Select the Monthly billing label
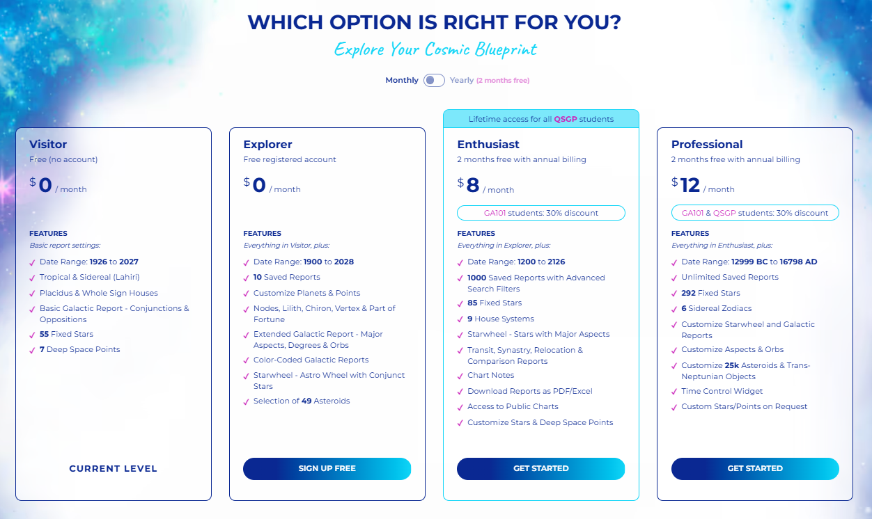This screenshot has width=872, height=519. coord(402,80)
